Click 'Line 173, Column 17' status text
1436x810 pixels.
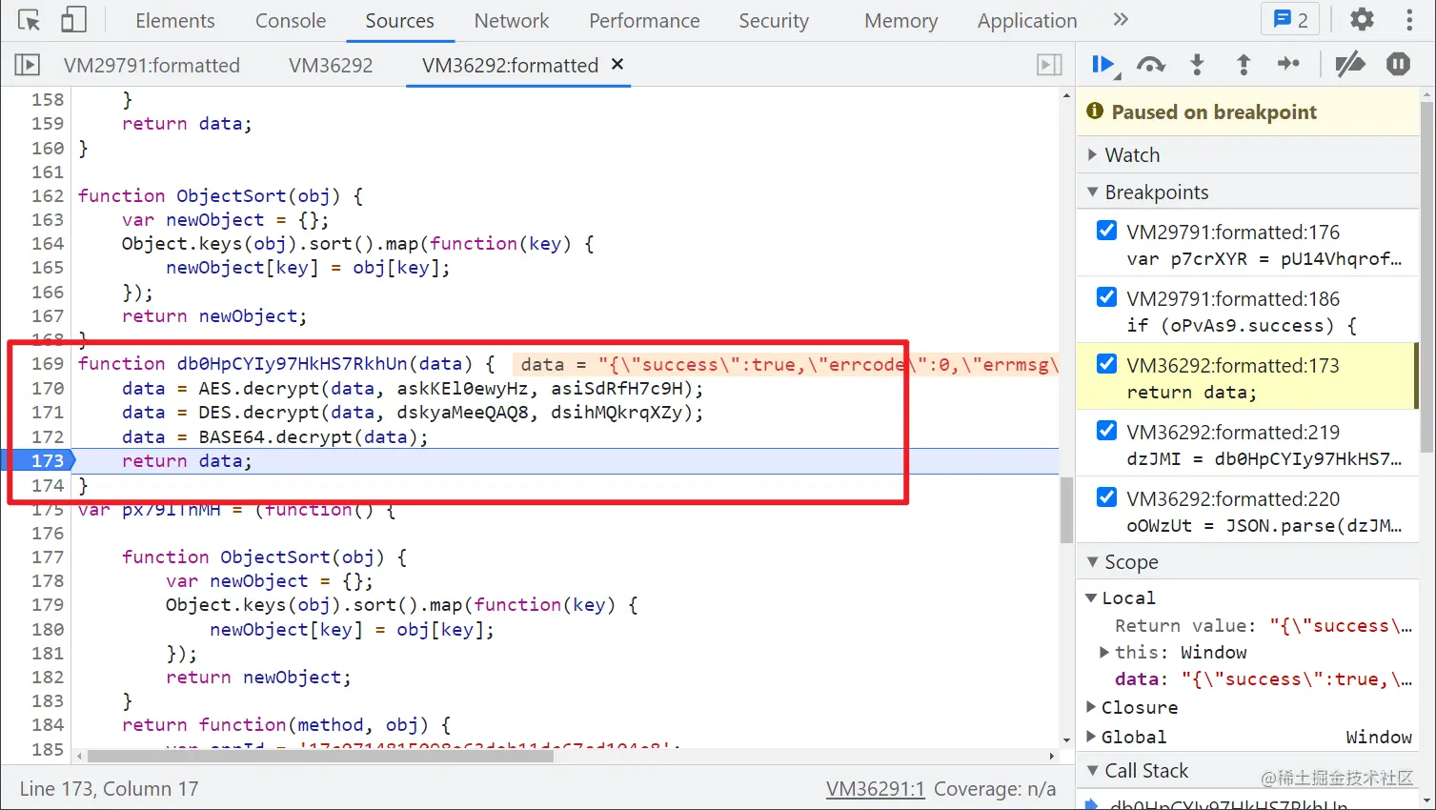tap(110, 789)
